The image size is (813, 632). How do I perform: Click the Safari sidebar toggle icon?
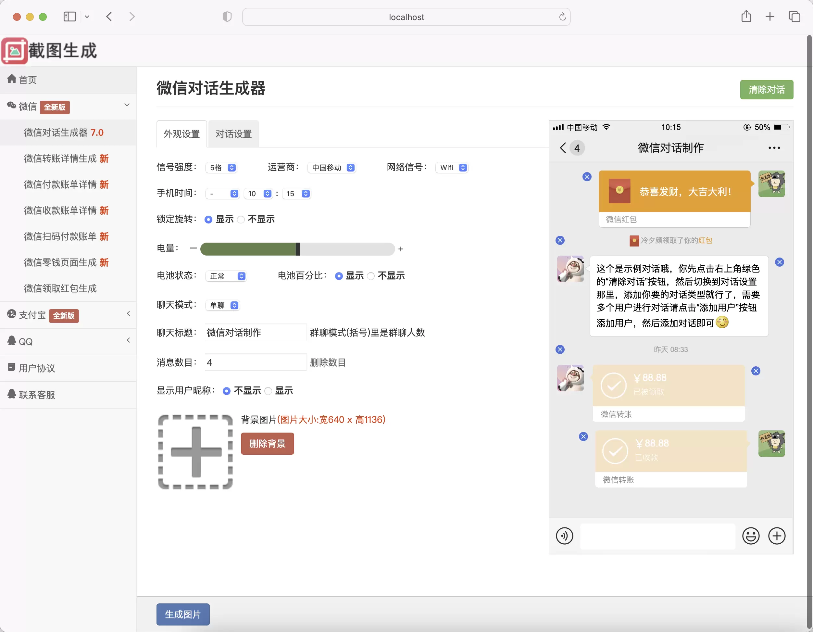coord(69,17)
